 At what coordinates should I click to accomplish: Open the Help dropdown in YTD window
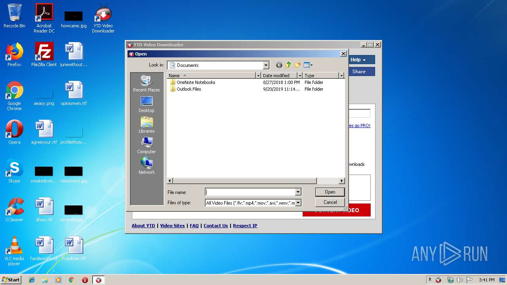tap(362, 60)
